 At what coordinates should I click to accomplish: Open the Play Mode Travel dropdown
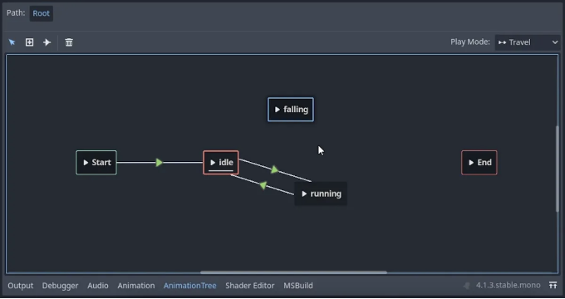coord(528,42)
